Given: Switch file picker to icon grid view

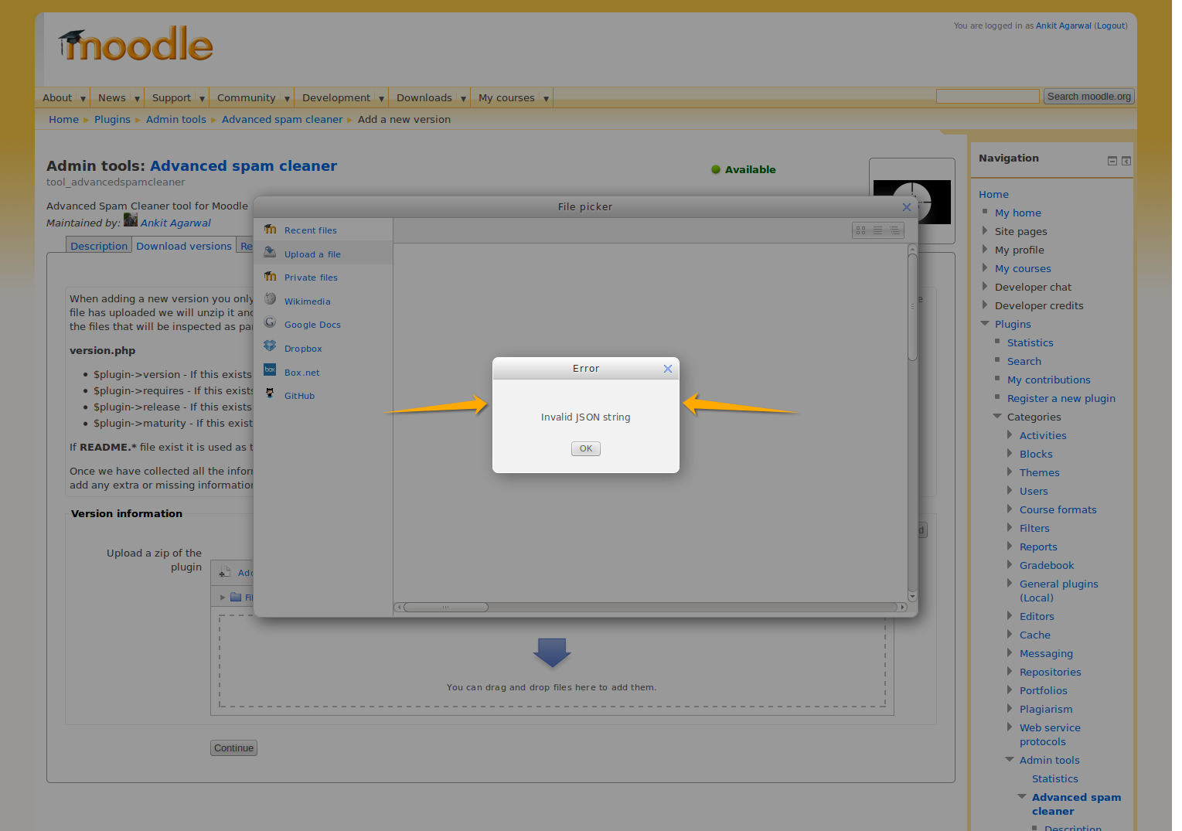Looking at the screenshot, I should (x=860, y=230).
